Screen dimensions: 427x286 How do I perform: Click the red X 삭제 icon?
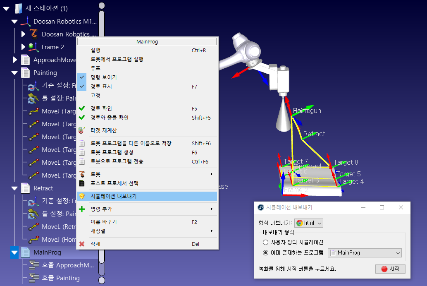pyautogui.click(x=82, y=244)
